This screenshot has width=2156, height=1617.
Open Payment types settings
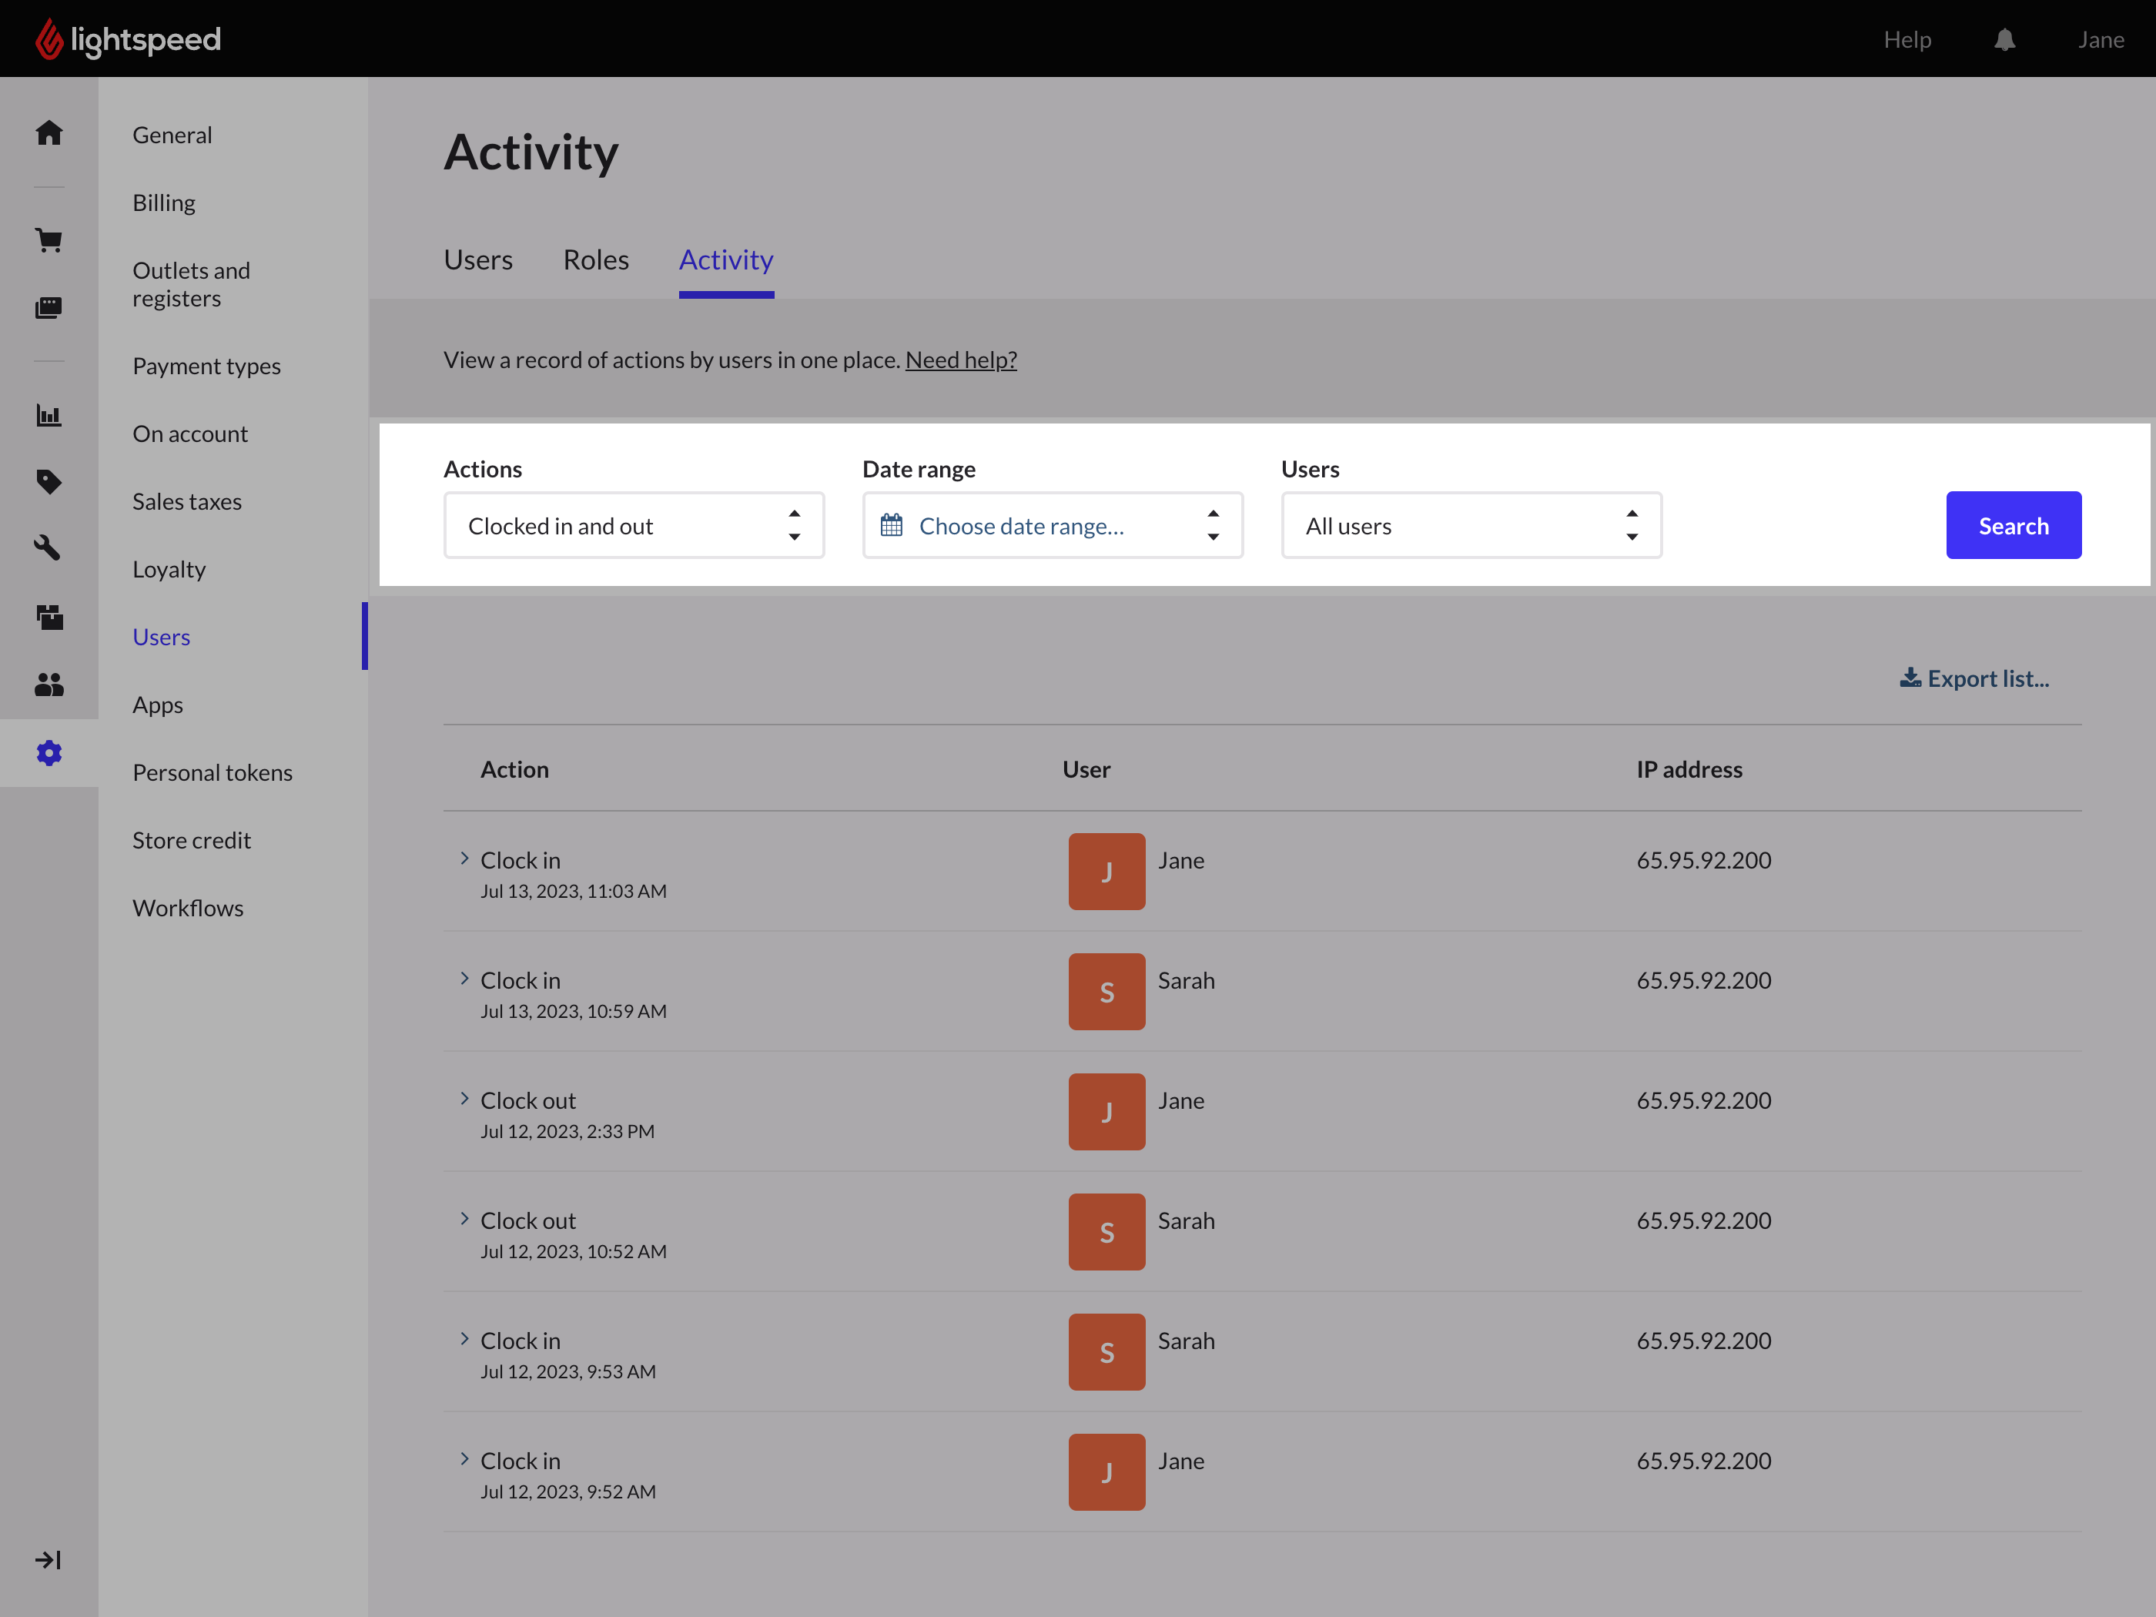206,366
